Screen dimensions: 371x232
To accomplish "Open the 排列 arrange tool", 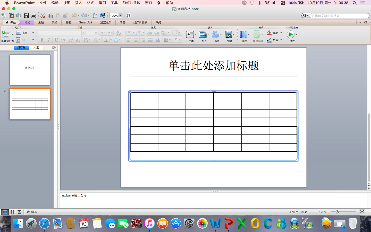I will tap(243, 34).
